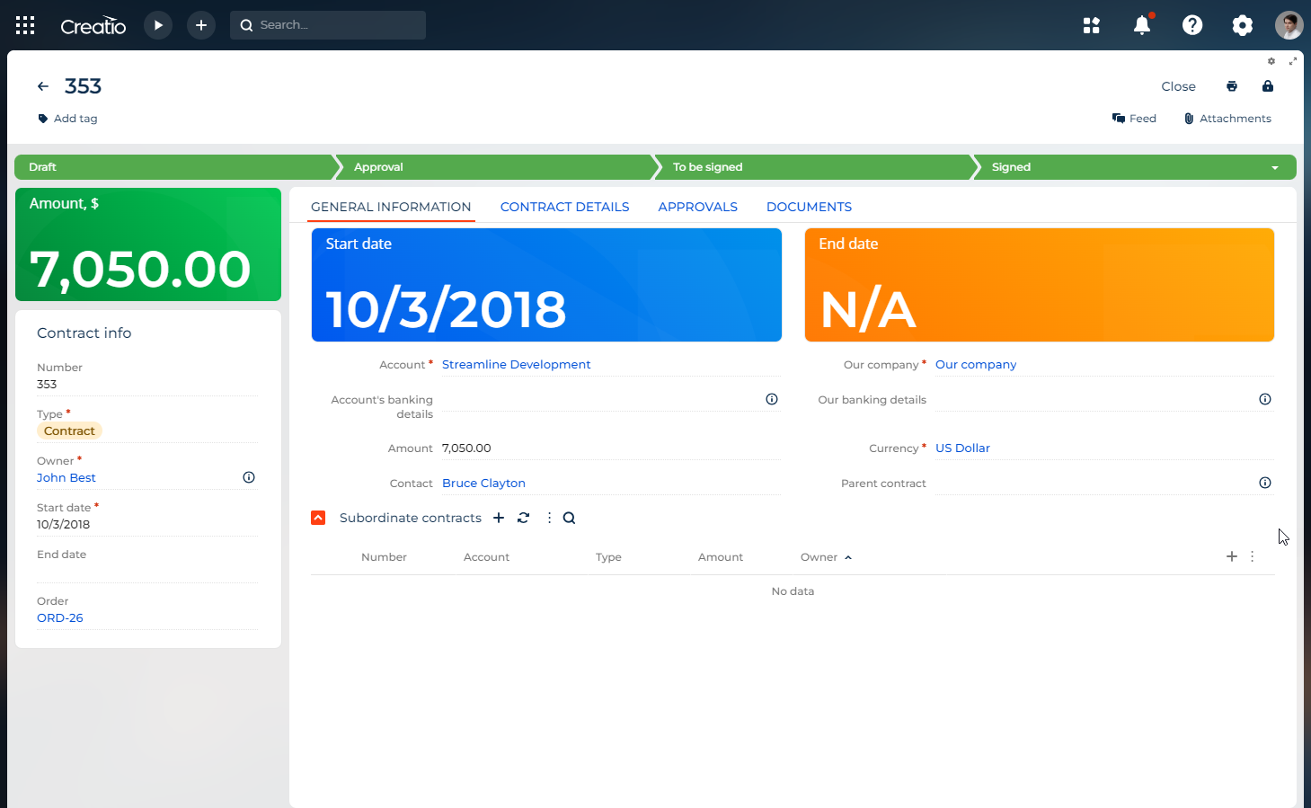Click info icon for Our banking details

click(x=1265, y=399)
